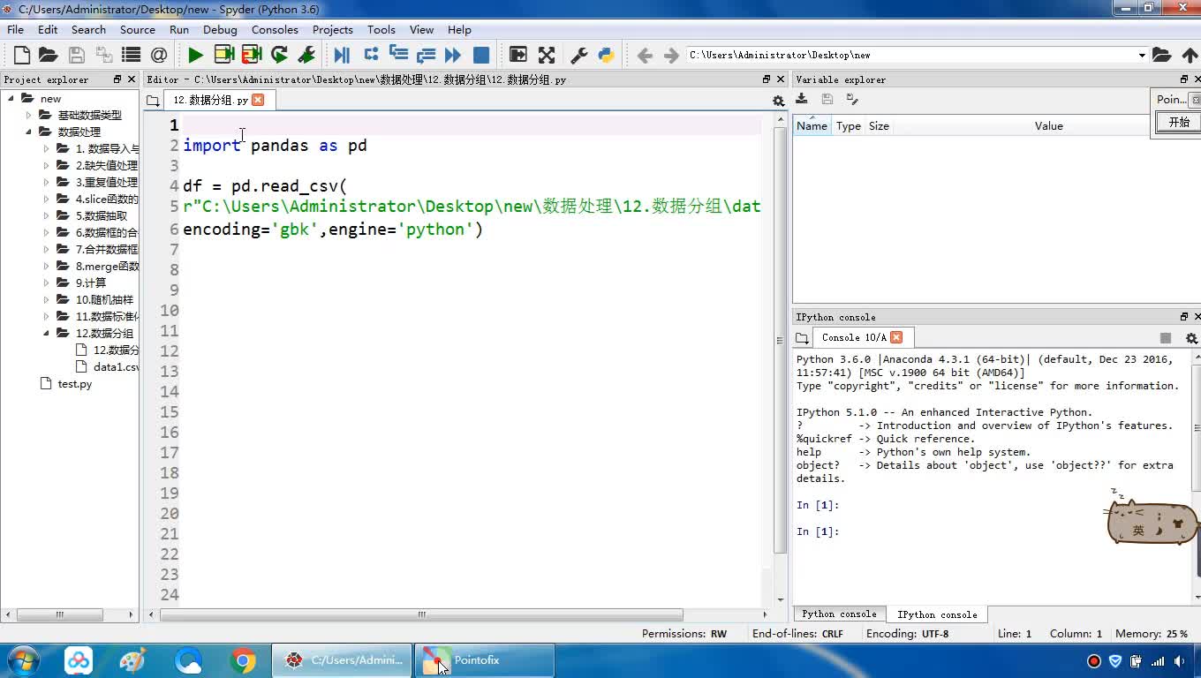Open the Python path manager icon
Viewport: 1201px width, 678px height.
(x=606, y=55)
